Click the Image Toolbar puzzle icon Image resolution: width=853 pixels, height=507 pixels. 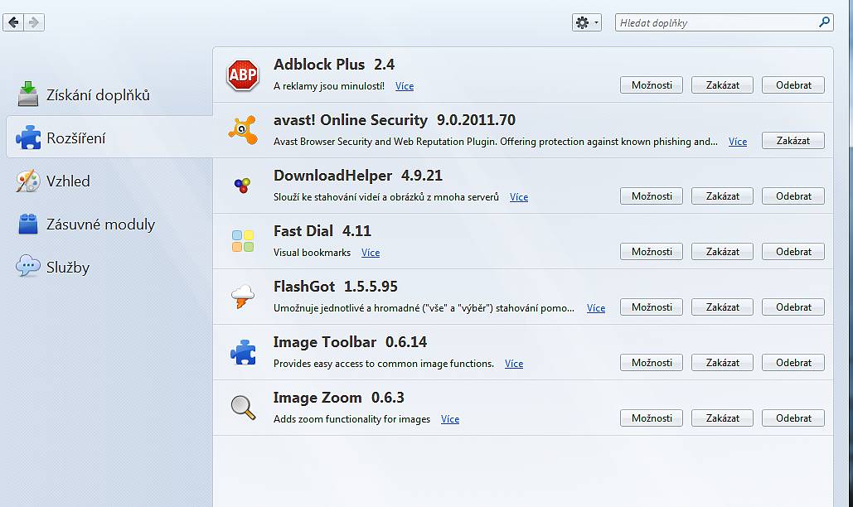coord(243,352)
